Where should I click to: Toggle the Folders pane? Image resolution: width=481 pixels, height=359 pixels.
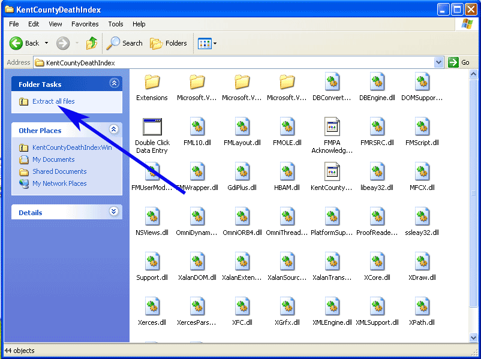coord(169,43)
